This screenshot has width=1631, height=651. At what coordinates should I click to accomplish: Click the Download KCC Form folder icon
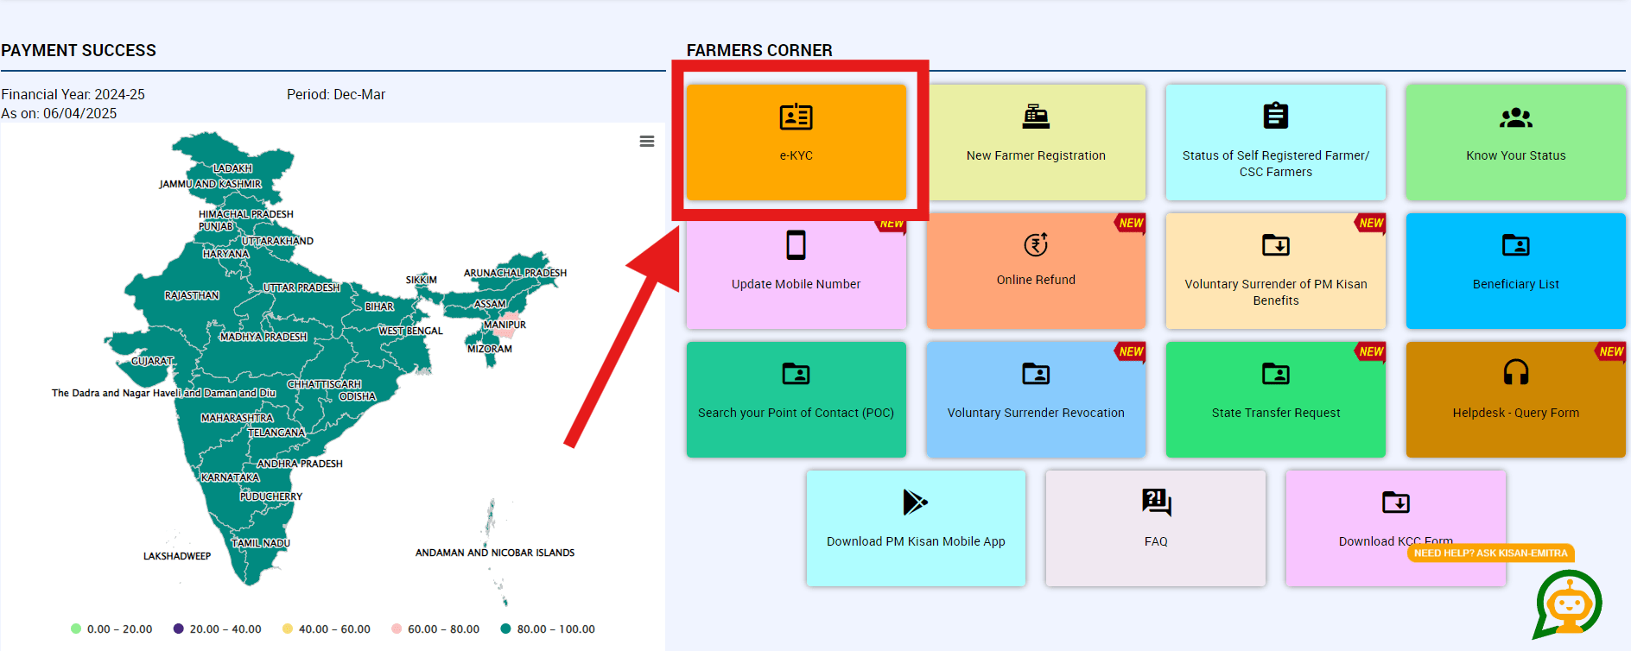click(x=1395, y=502)
